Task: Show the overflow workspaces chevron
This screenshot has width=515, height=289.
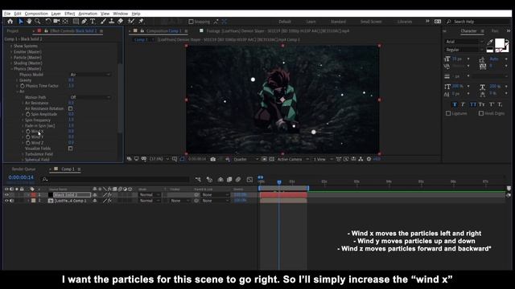Action: point(427,22)
